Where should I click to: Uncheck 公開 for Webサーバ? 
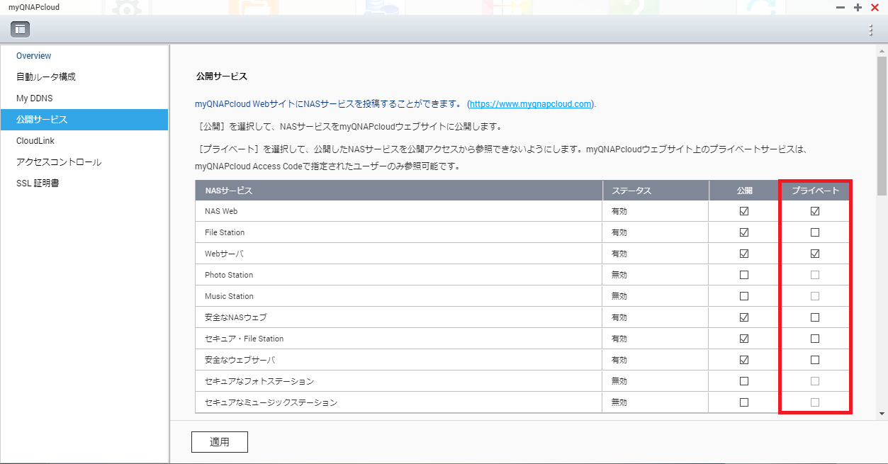744,254
